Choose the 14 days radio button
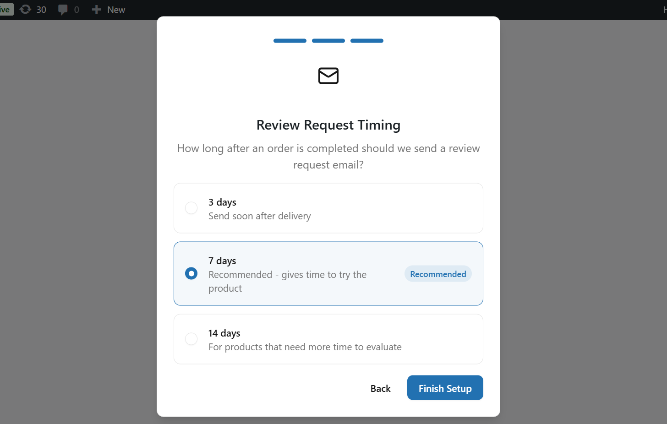Image resolution: width=667 pixels, height=424 pixels. (191, 339)
